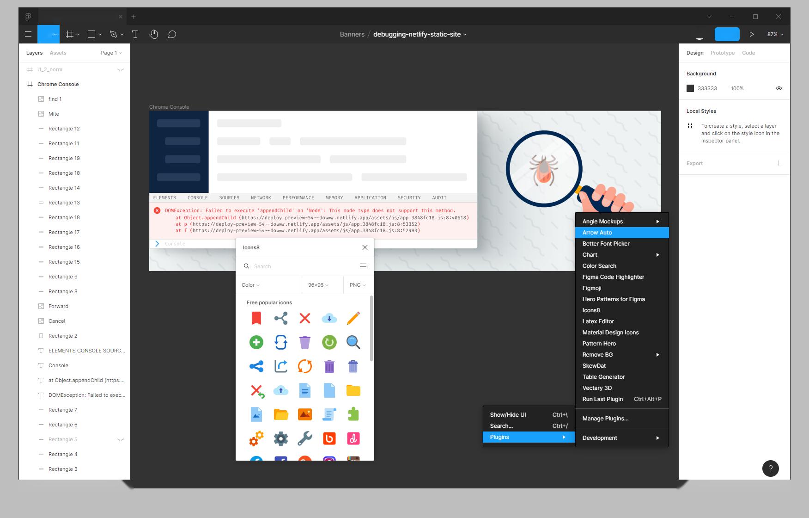Choose Run Last Plugin entry

coord(622,399)
